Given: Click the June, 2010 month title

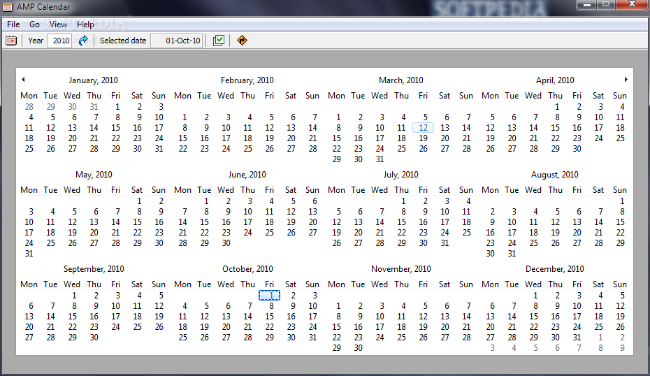Looking at the screenshot, I should coord(247,175).
